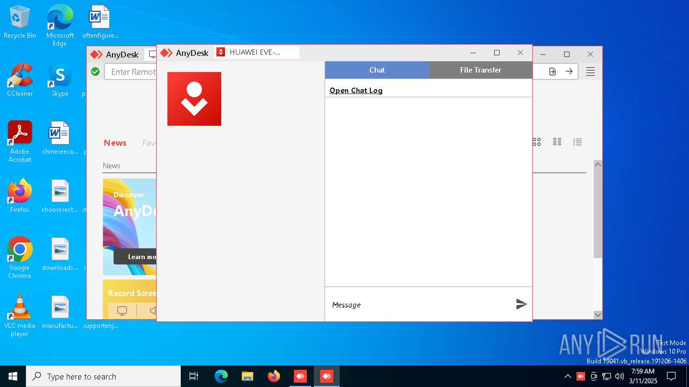Click the AnyDesk user avatar image
This screenshot has height=387, width=689.
tap(194, 99)
